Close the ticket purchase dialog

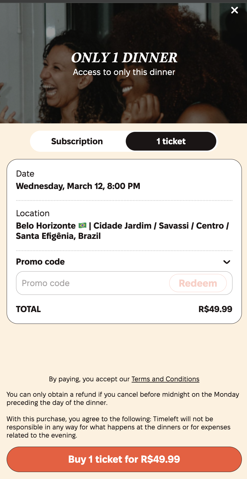[x=235, y=10]
